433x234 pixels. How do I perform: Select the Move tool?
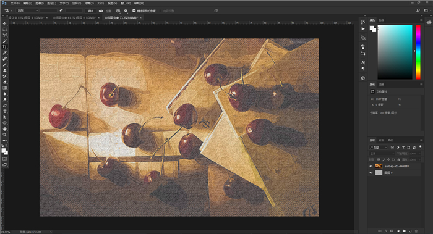5,23
